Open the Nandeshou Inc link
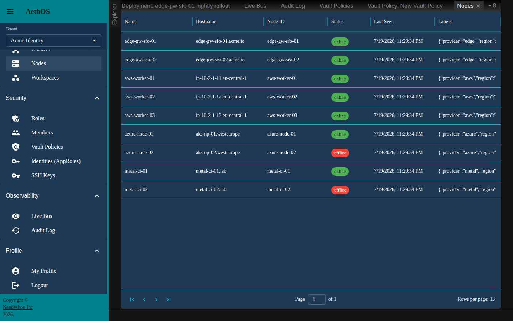Screen dimensions: 513x321 [x=18, y=307]
